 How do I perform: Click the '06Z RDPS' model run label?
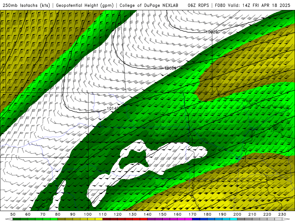(x=198, y=6)
